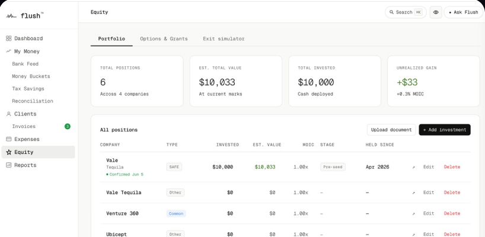Edit the Vale SAFE position
Screen dimensions: 485x237
click(x=429, y=167)
